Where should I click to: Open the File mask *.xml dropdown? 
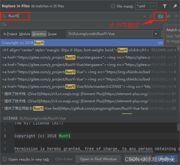[x=153, y=6]
